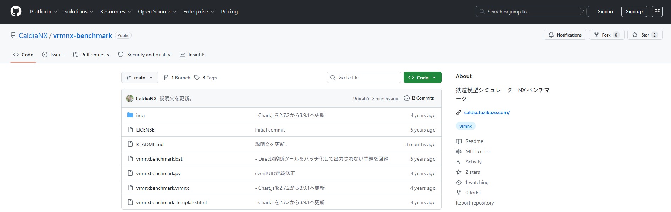
Task: Open the DirectX診断ツール commit message
Action: 321,159
